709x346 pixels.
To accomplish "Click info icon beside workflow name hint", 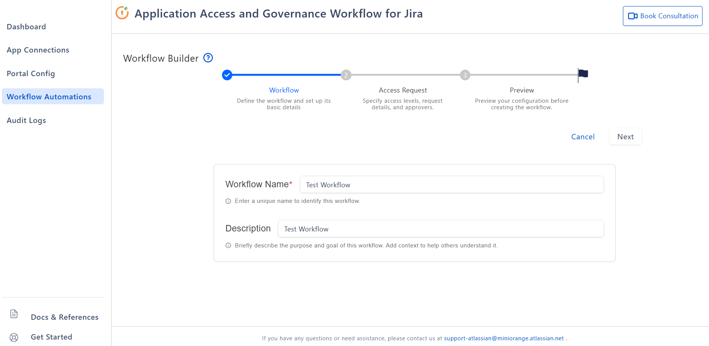I will 228,201.
